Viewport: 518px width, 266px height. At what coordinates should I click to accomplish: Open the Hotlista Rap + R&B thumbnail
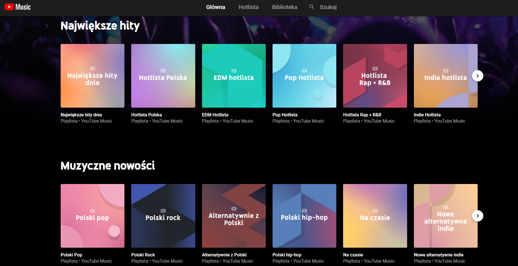click(375, 76)
